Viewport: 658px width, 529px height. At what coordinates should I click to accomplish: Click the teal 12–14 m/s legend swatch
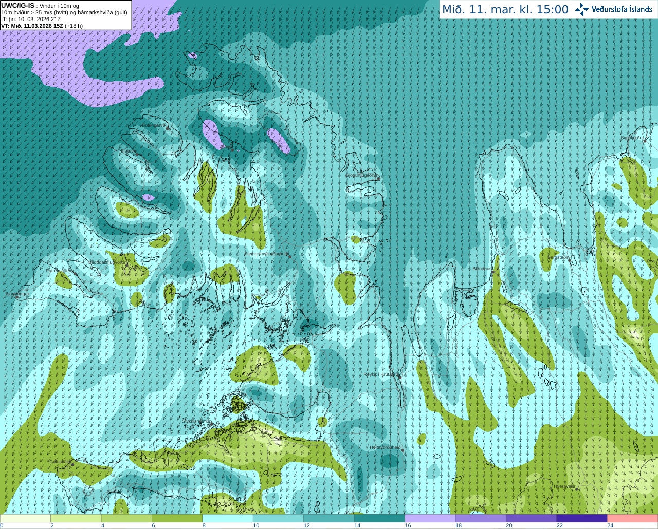[x=329, y=518]
